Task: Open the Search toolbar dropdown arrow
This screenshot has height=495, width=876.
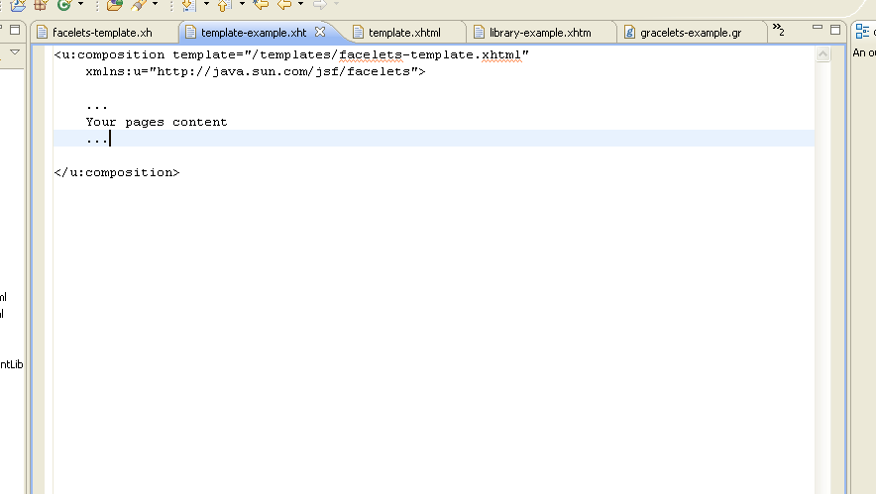Action: [156, 5]
